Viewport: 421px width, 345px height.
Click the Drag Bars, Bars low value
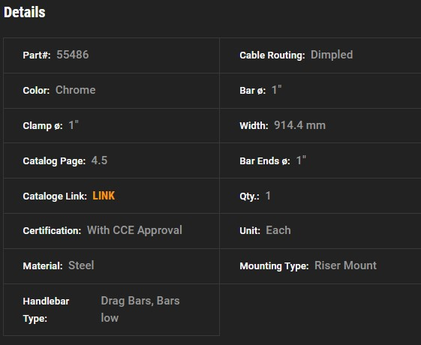click(140, 309)
